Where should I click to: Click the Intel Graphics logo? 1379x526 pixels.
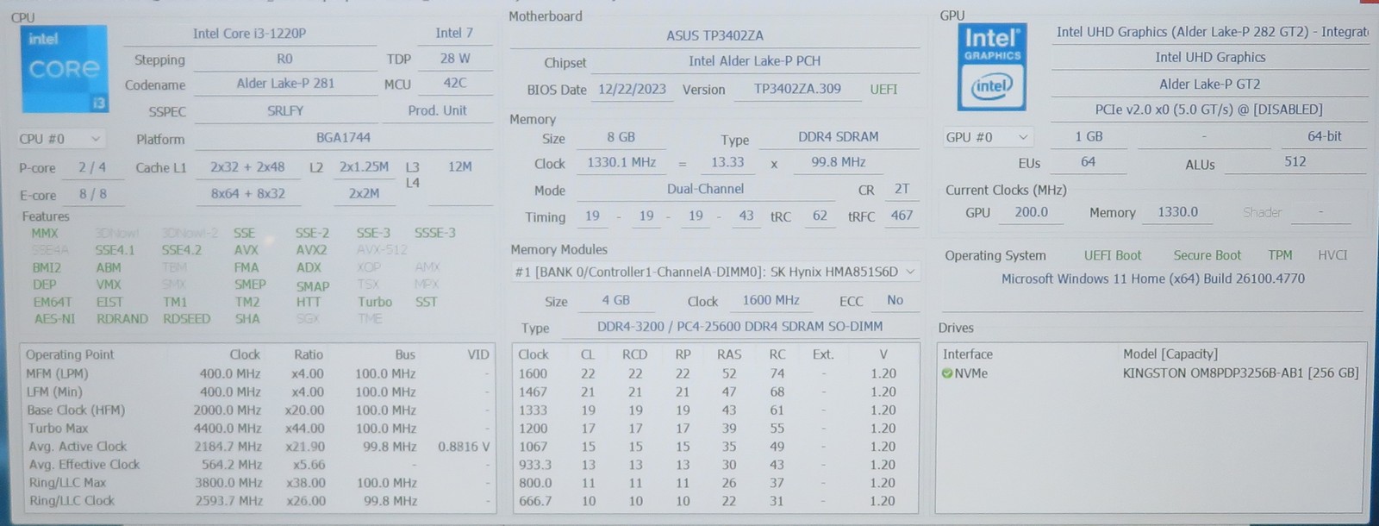click(992, 66)
